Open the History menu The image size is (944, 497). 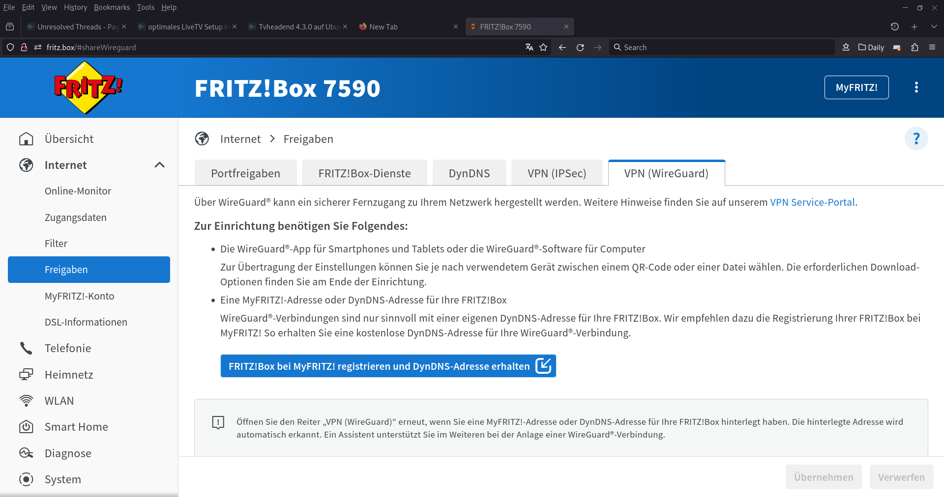tap(75, 7)
